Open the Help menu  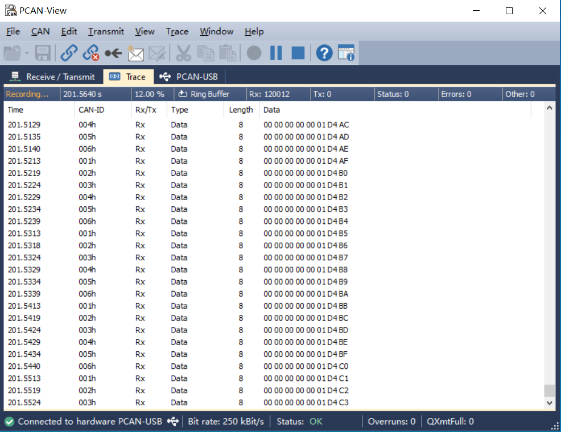tap(254, 31)
